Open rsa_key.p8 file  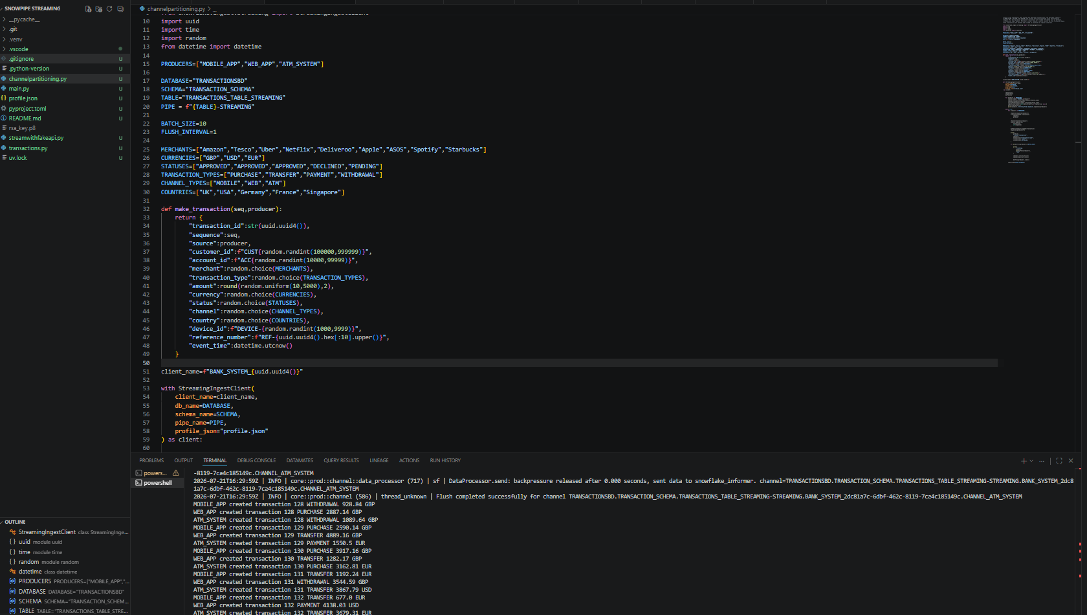point(65,128)
